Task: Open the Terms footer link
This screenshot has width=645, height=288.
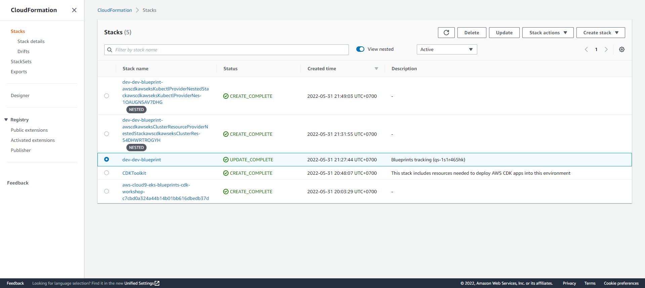Action: pos(590,283)
